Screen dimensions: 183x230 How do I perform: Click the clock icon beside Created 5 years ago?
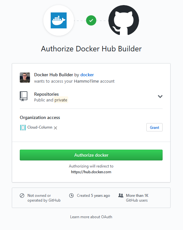click(x=71, y=196)
